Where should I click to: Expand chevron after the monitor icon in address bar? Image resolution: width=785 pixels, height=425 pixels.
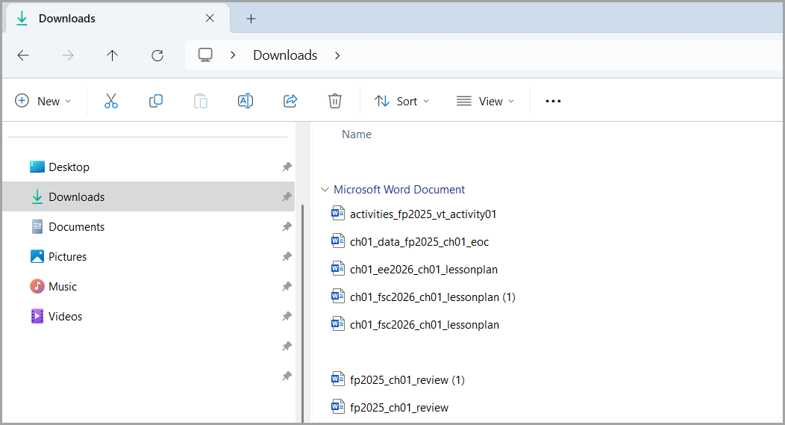click(233, 55)
